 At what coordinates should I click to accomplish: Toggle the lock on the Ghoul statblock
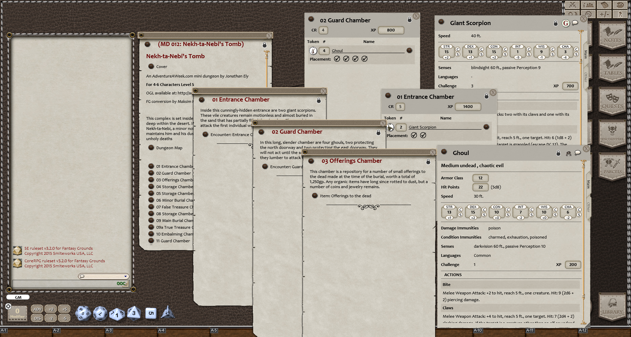coord(558,153)
